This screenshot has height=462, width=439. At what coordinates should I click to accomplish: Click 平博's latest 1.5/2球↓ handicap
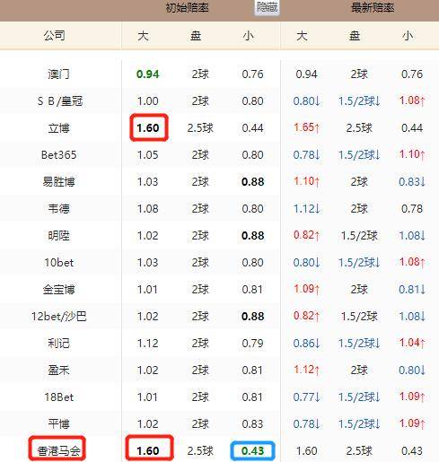pos(359,424)
